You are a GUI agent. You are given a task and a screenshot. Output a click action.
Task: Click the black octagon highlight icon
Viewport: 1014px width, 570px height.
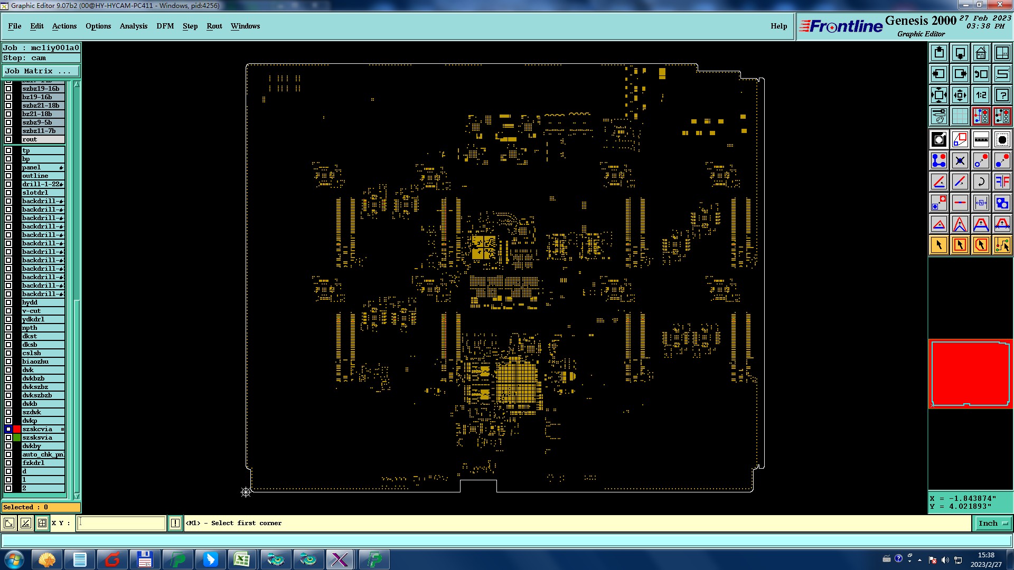tap(1002, 139)
